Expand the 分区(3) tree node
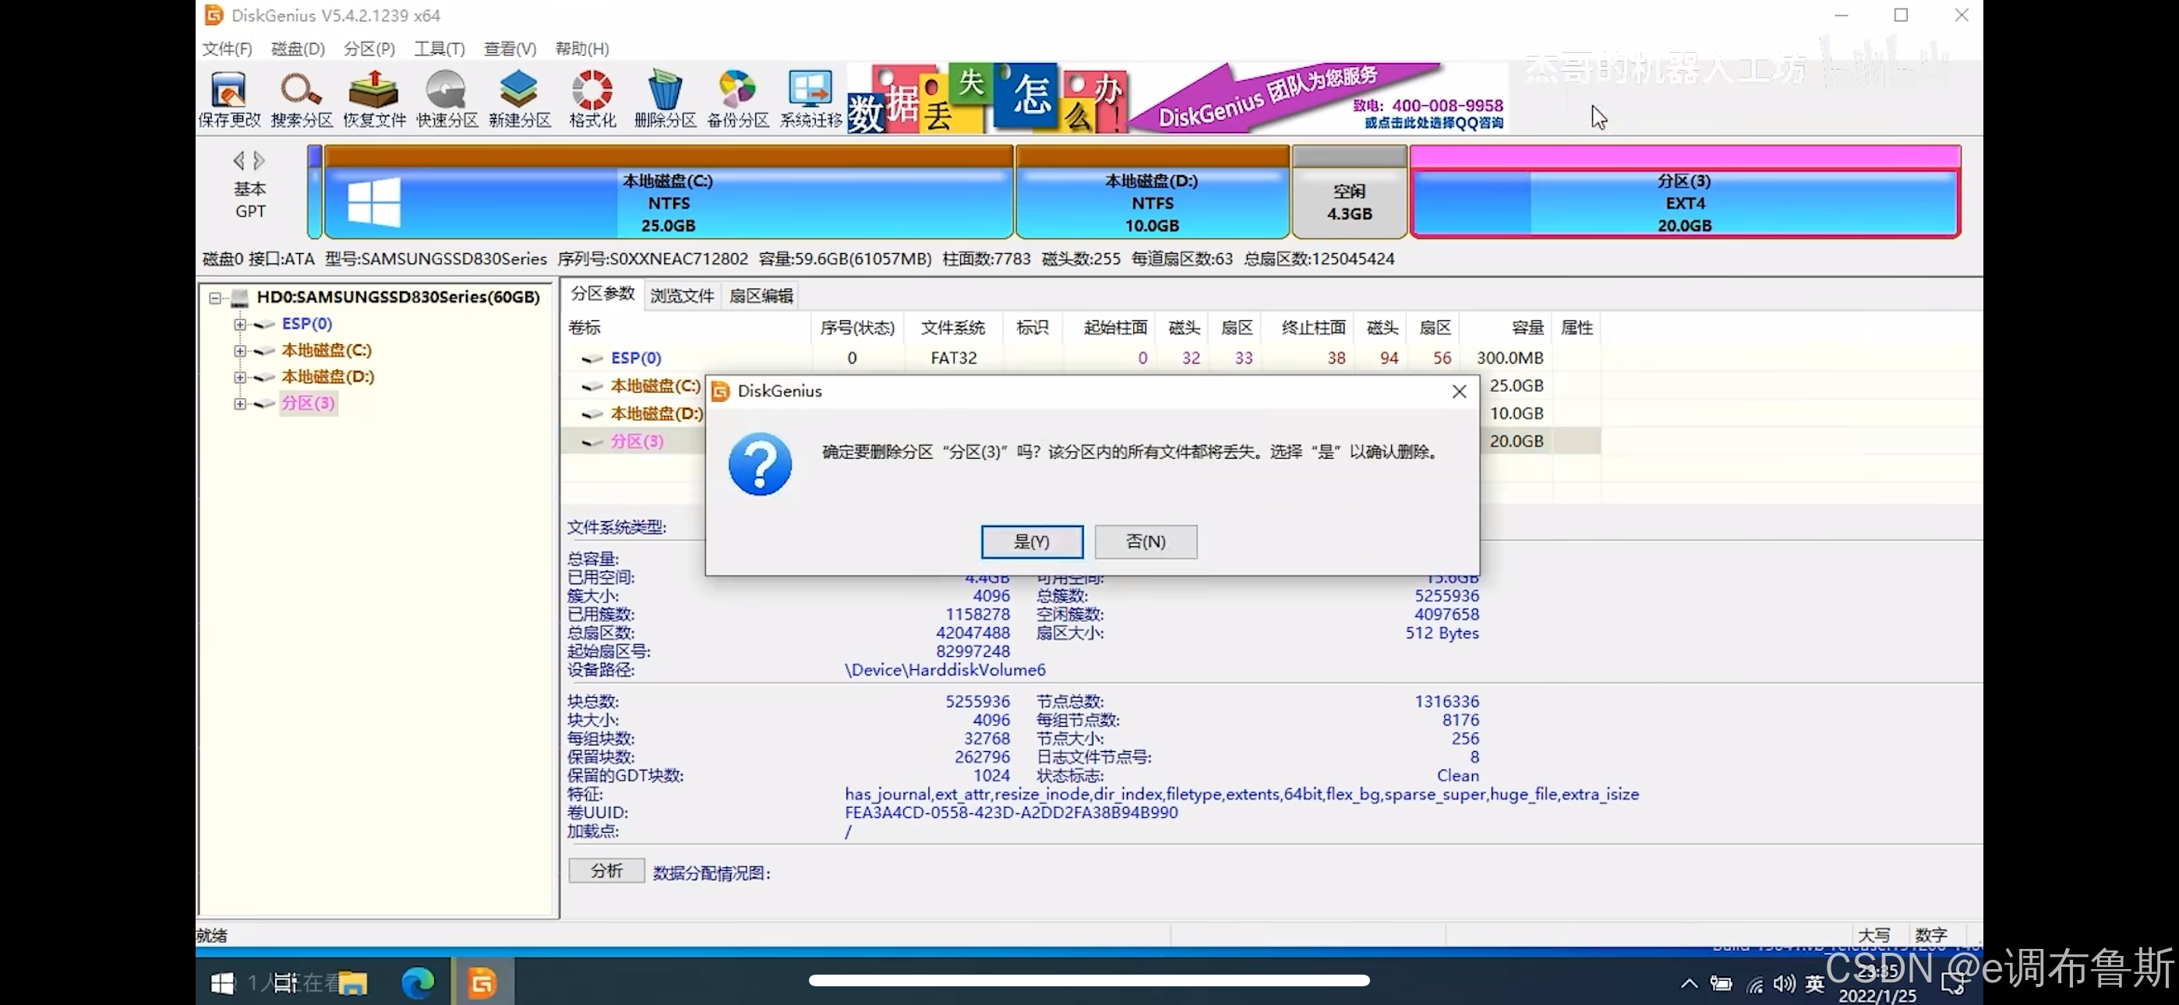Viewport: 2179px width, 1005px height. click(240, 404)
